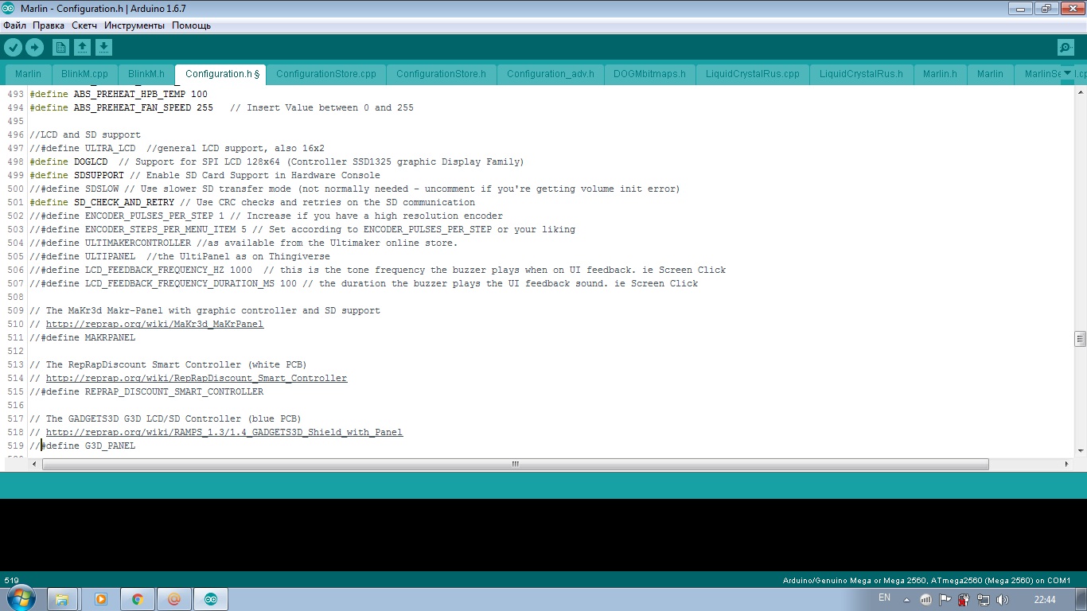Open the Action Center flag tray icon

(945, 600)
